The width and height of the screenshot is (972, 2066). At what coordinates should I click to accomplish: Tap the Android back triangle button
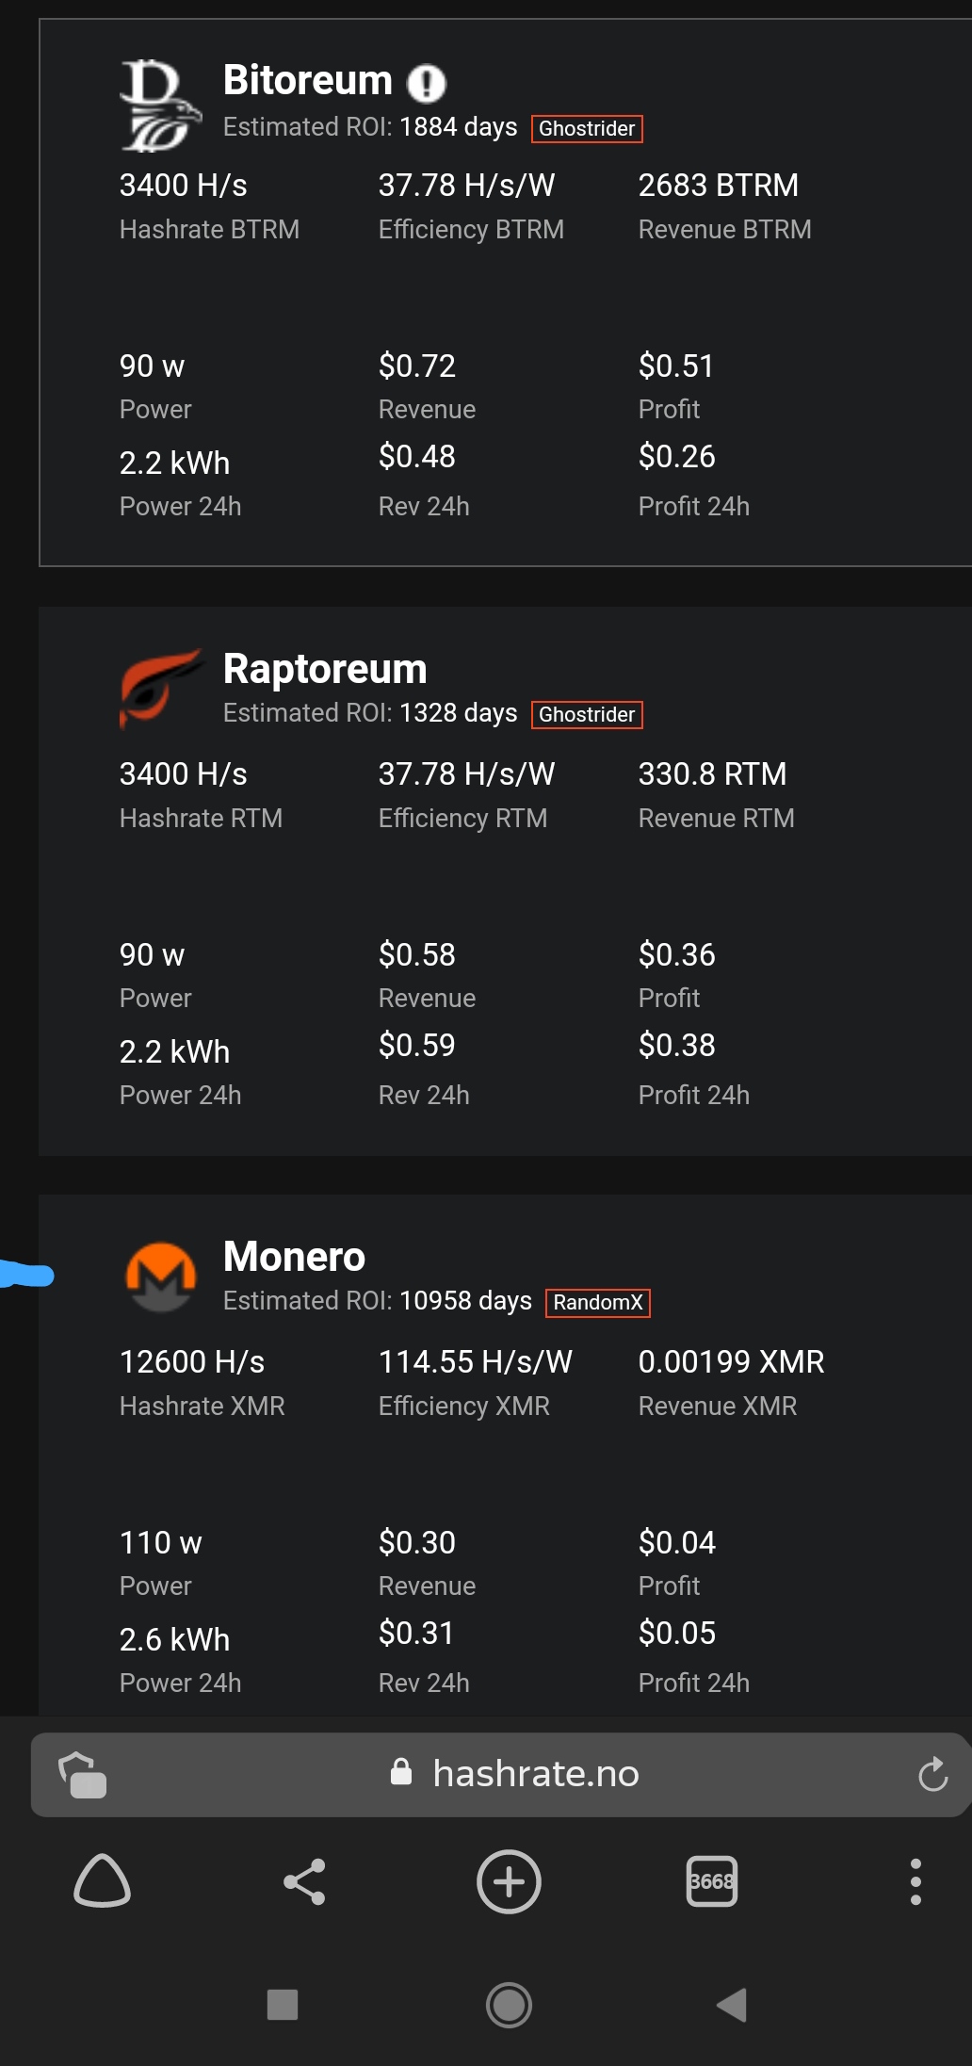[732, 2005]
